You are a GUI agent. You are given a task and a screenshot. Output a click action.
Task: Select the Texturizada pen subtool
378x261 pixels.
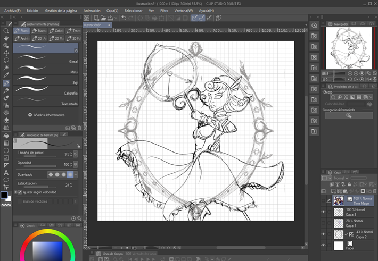[46, 101]
